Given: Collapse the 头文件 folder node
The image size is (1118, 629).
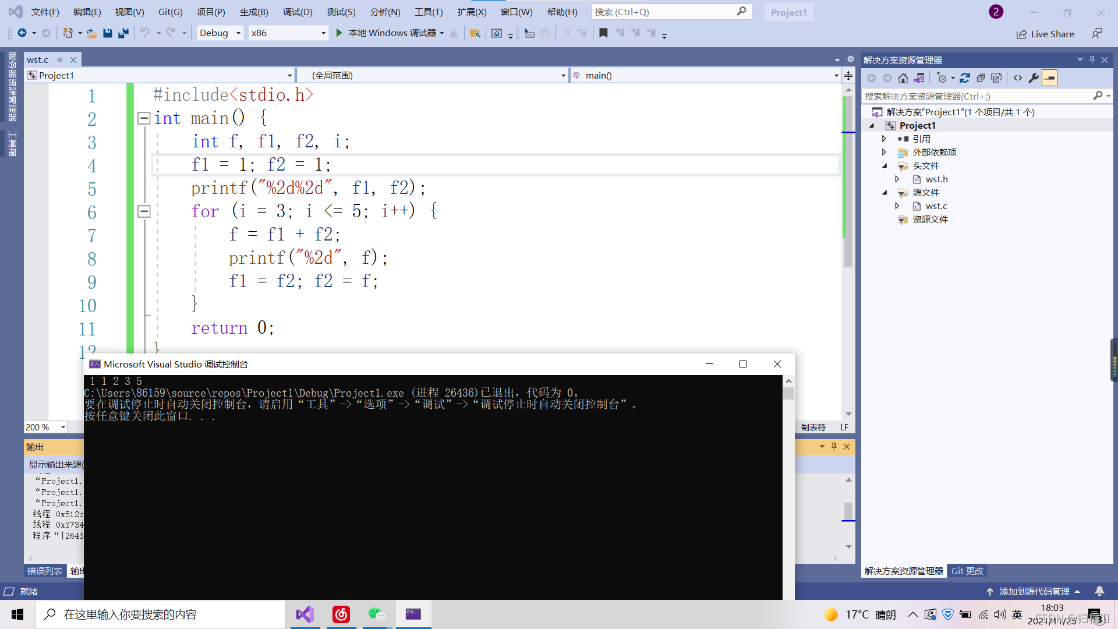Looking at the screenshot, I should [x=885, y=165].
